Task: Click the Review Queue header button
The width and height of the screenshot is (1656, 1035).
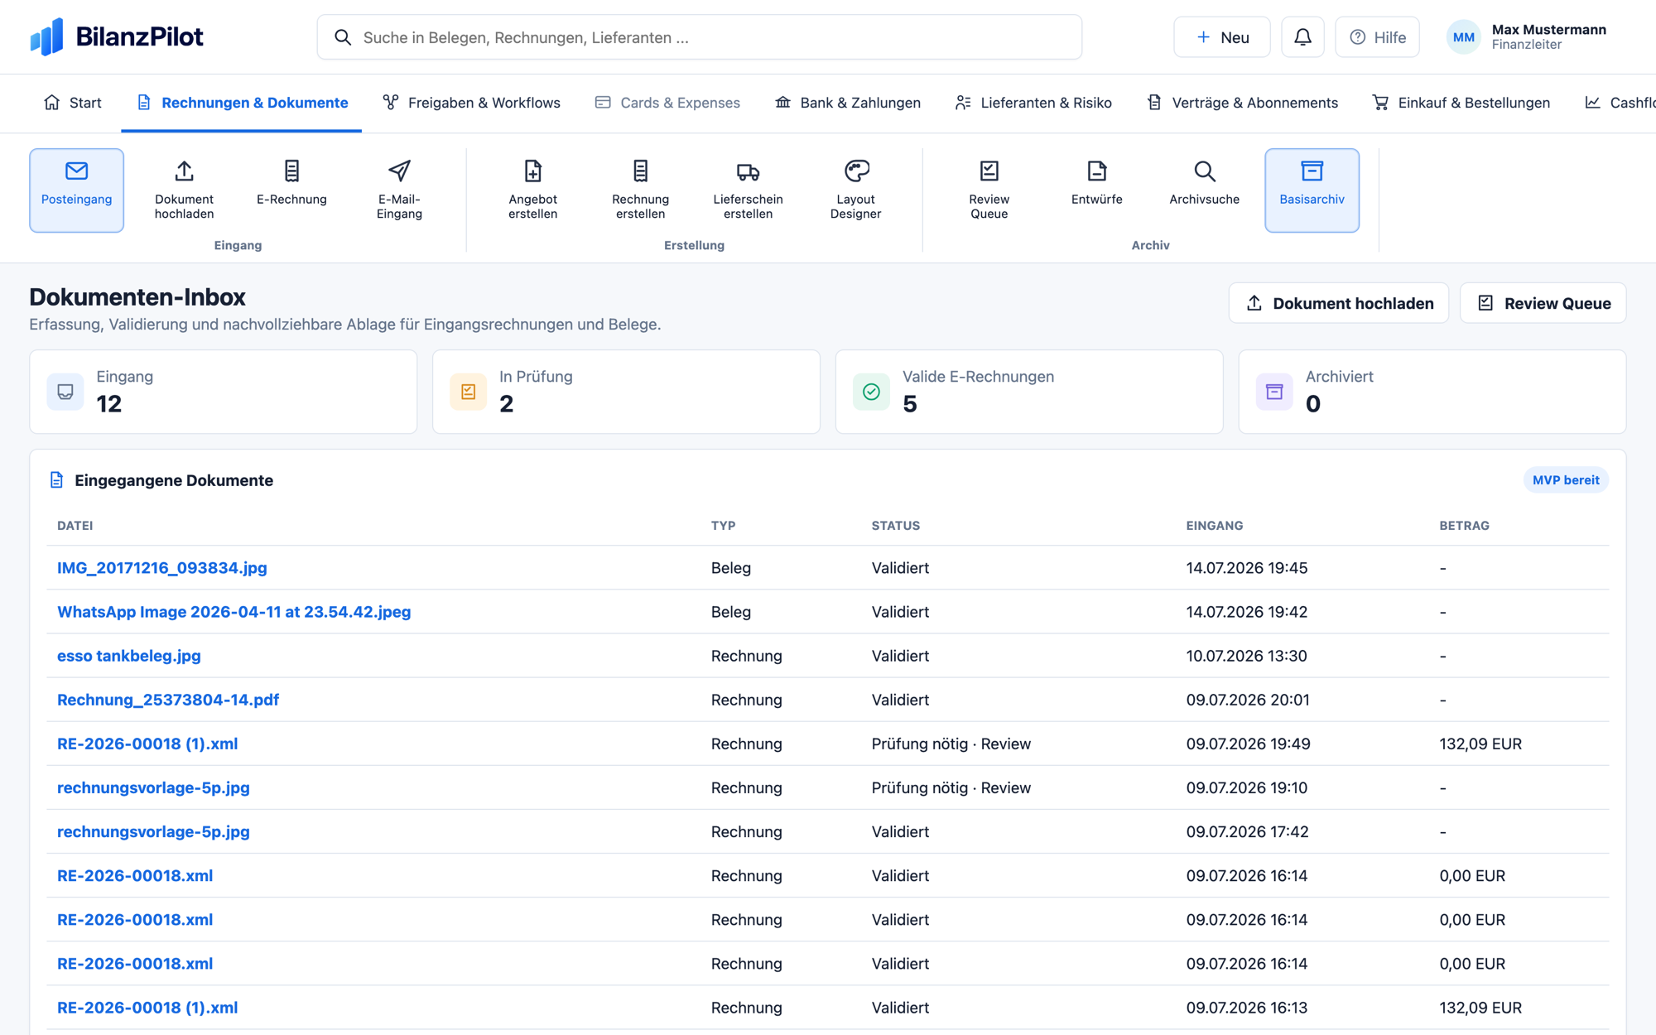Action: click(1543, 303)
